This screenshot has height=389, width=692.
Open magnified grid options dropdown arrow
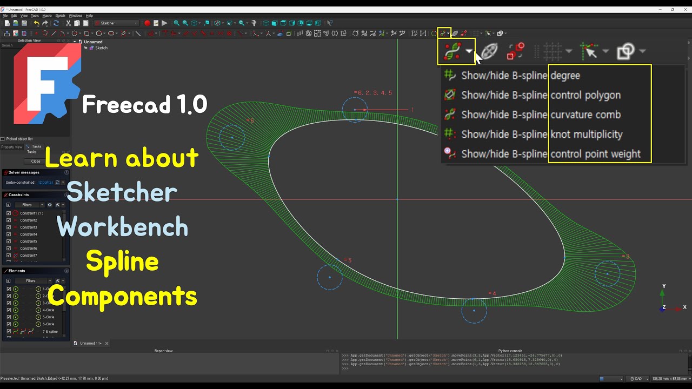(569, 51)
